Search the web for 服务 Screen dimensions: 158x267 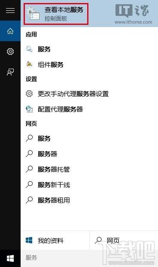pos(89,138)
